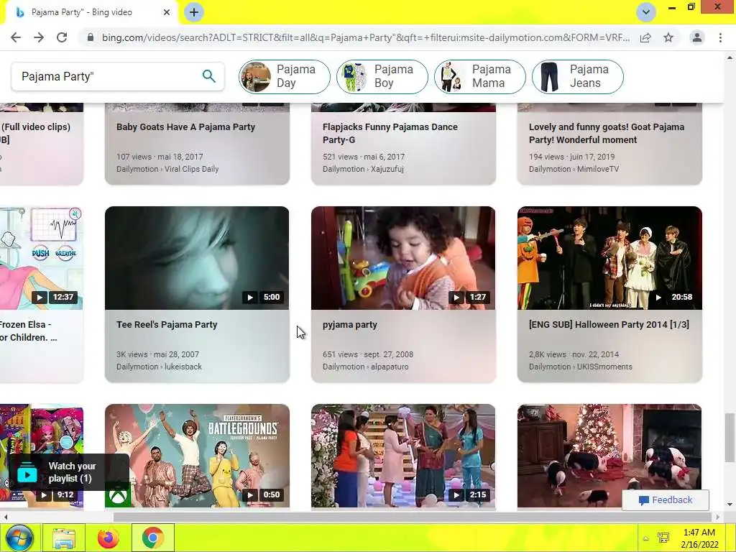
Task: Open Watch your playlist (1)
Action: coord(69,472)
